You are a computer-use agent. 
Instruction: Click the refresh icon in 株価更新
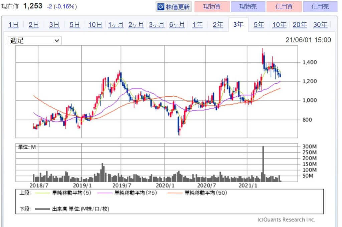[161, 7]
